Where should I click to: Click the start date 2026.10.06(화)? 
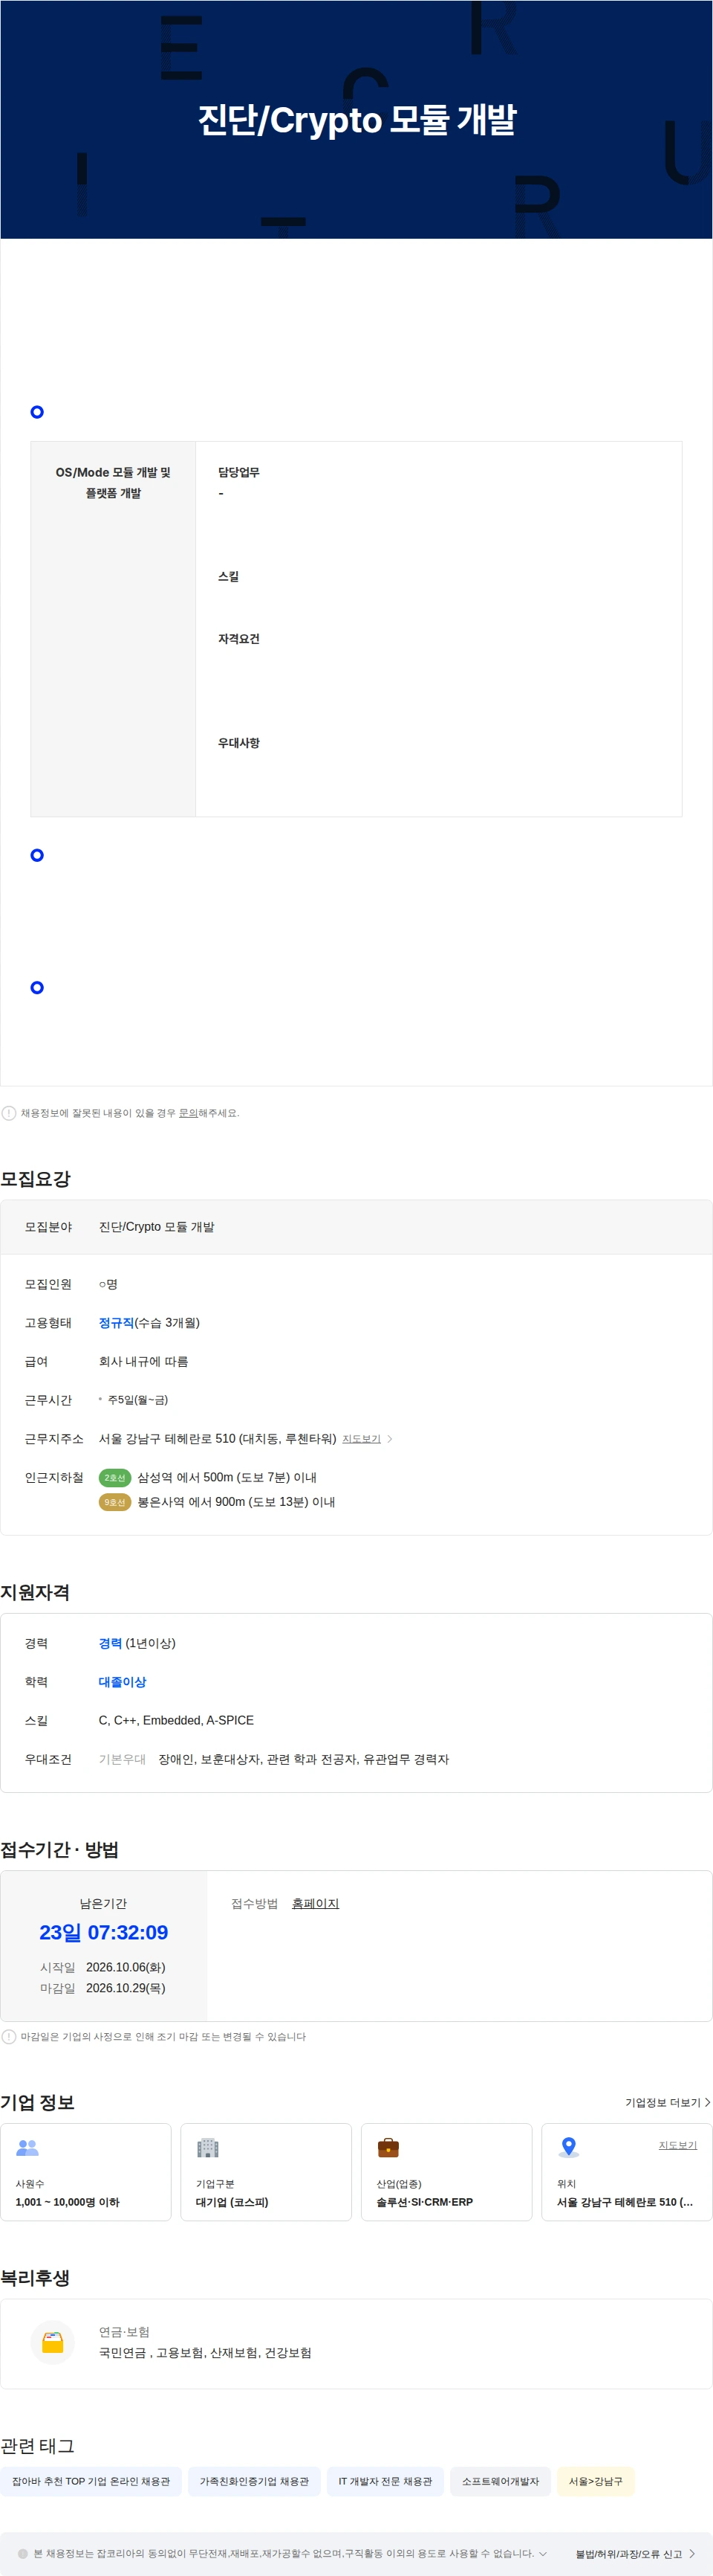[x=126, y=1967]
